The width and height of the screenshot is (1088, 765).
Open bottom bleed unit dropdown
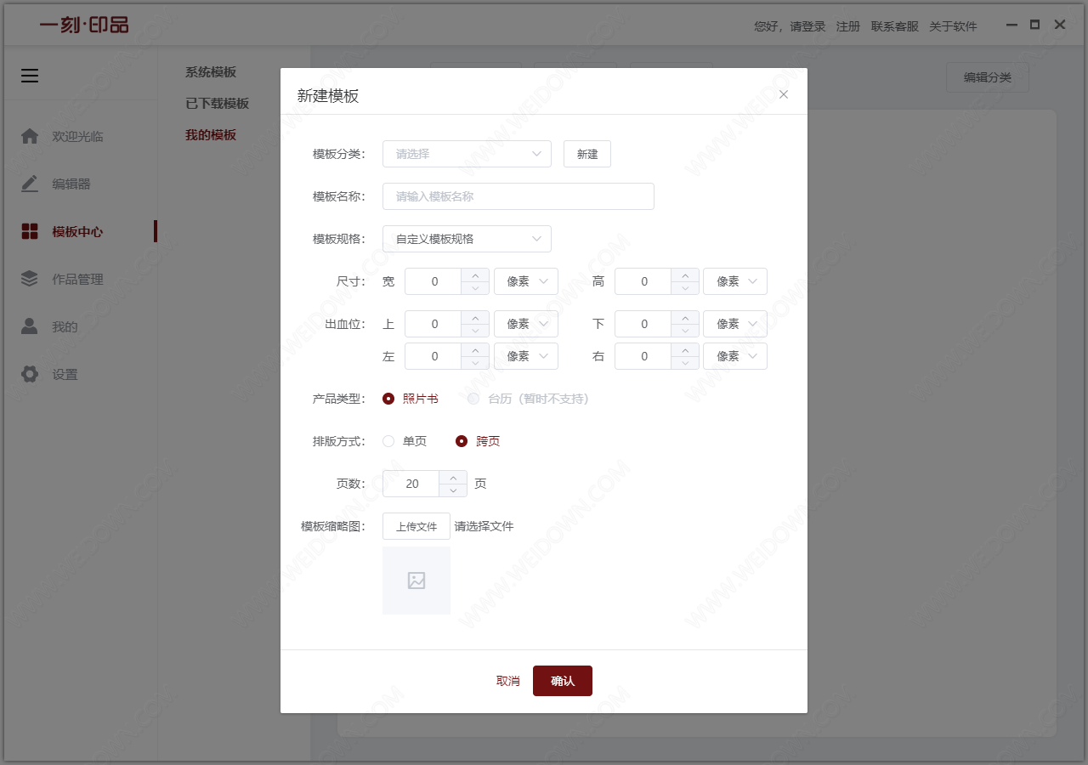click(735, 324)
